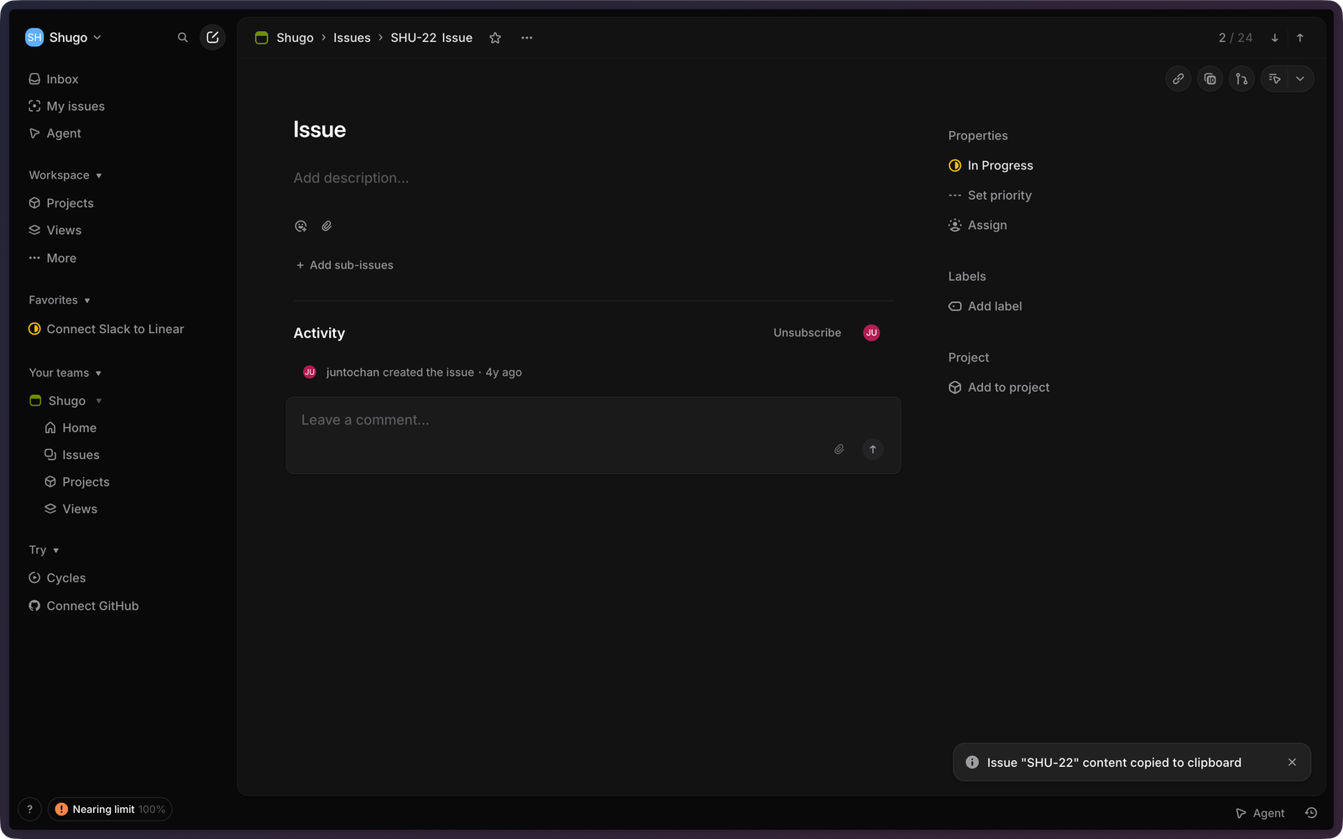Click the help question mark button
This screenshot has width=1343, height=839.
click(x=29, y=810)
